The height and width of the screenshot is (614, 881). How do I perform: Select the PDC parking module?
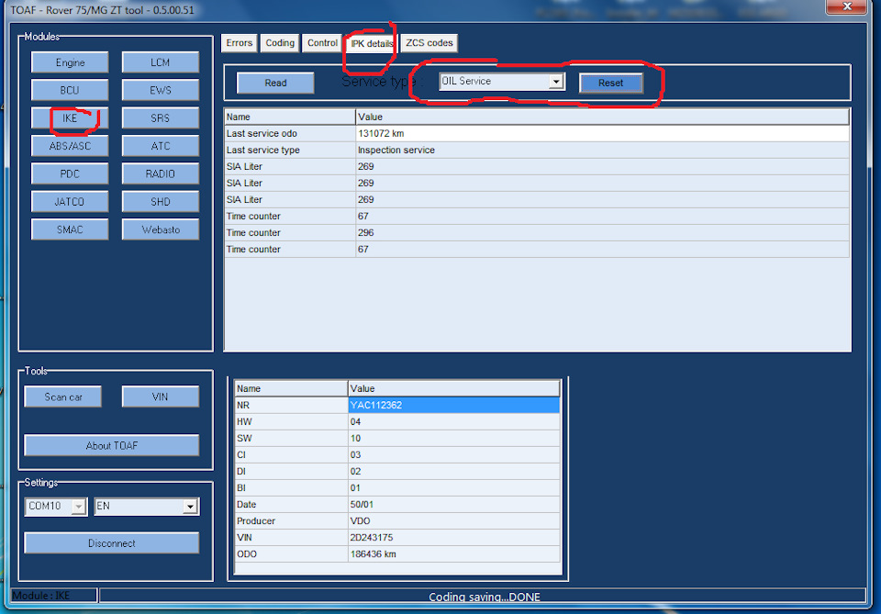tap(70, 173)
